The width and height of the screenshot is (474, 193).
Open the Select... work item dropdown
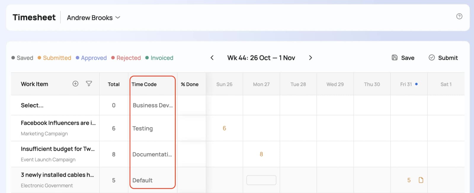pos(32,105)
